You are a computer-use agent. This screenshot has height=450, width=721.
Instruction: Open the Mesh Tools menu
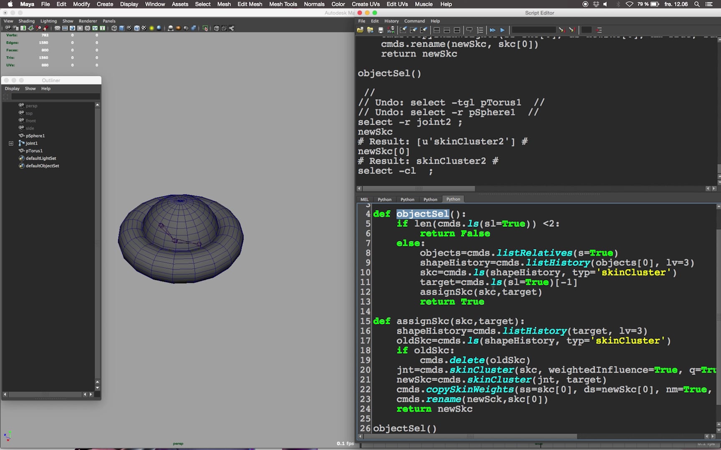(x=283, y=4)
